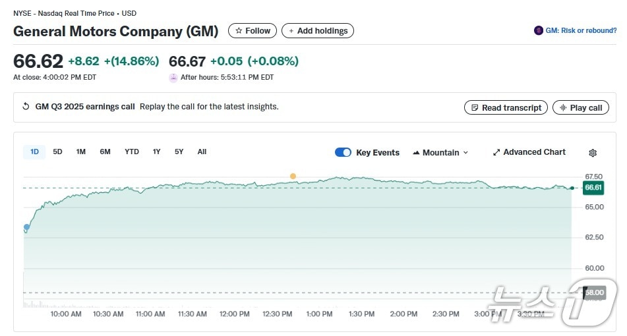627x336 pixels.
Task: Click the after hours moon icon
Action: tap(173, 77)
